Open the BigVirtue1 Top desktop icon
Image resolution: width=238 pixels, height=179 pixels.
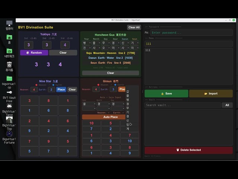tap(9, 123)
